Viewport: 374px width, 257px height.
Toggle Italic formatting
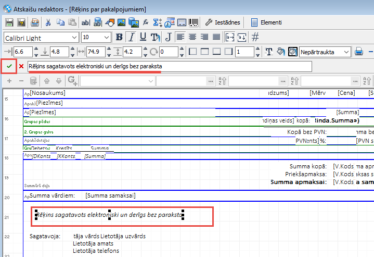point(131,37)
